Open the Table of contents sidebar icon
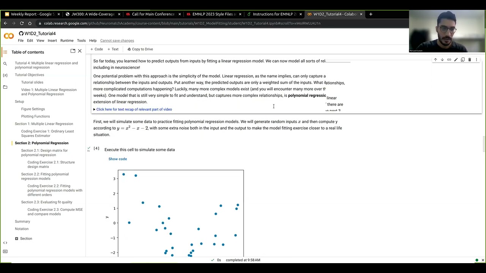This screenshot has width=486, height=273. tap(5, 52)
